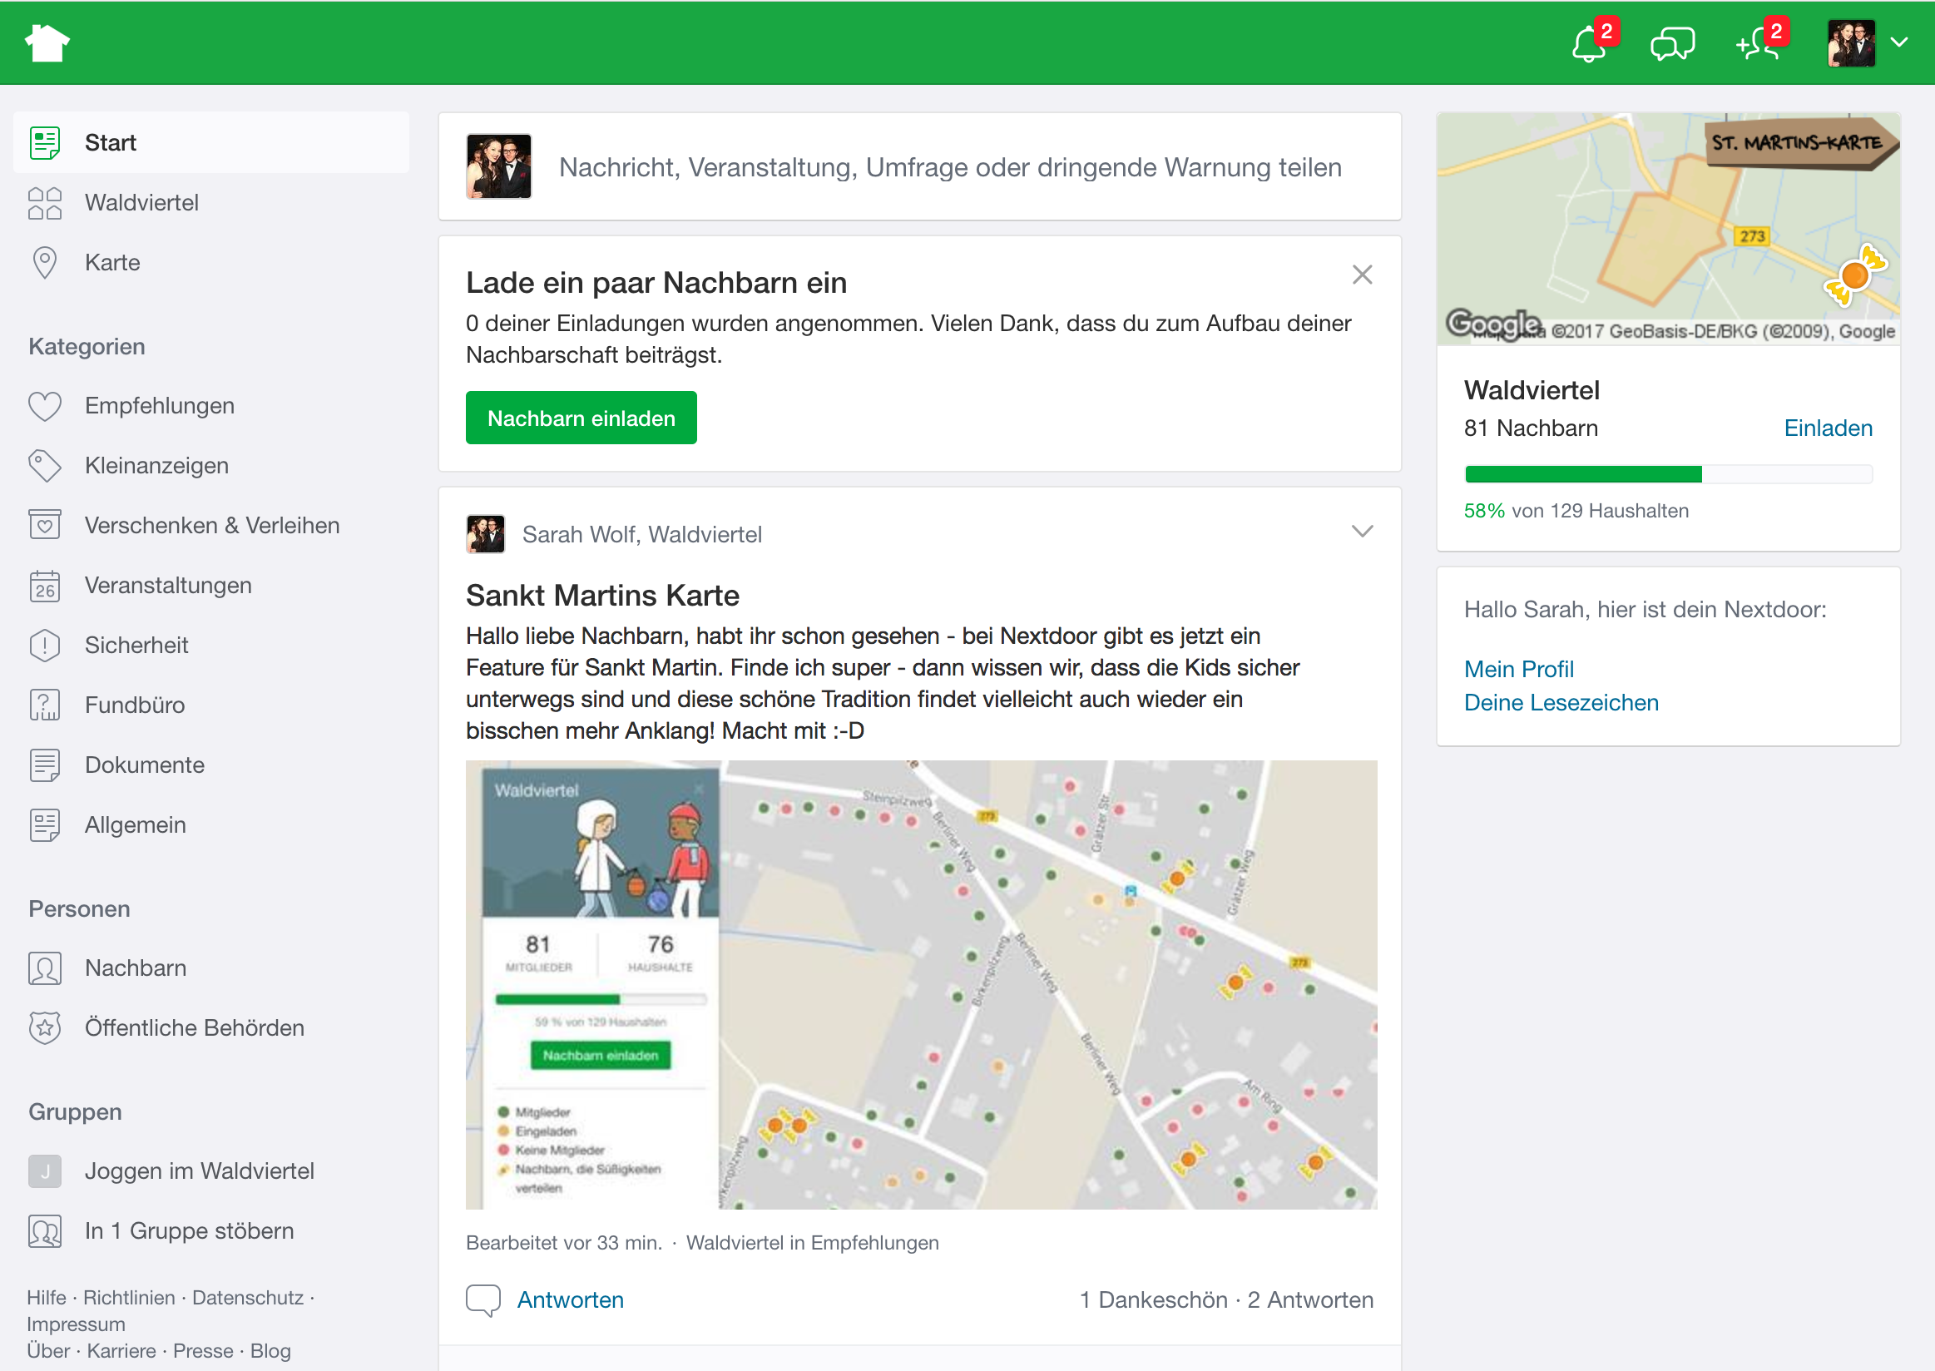Click the green Nachbarn einladen button
1935x1371 pixels.
[x=581, y=418]
